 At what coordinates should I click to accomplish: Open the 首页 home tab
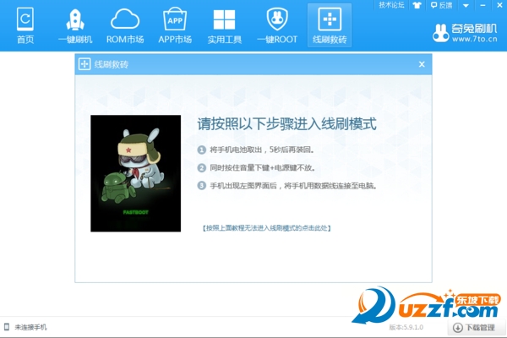point(25,25)
